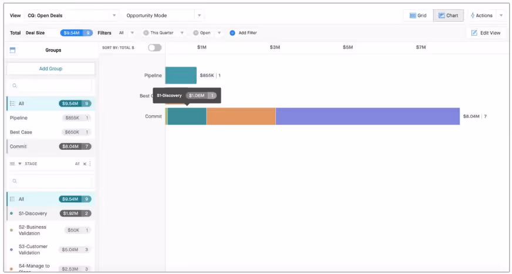Expand the Actions dropdown arrow
This screenshot has width=512, height=274.
click(501, 15)
